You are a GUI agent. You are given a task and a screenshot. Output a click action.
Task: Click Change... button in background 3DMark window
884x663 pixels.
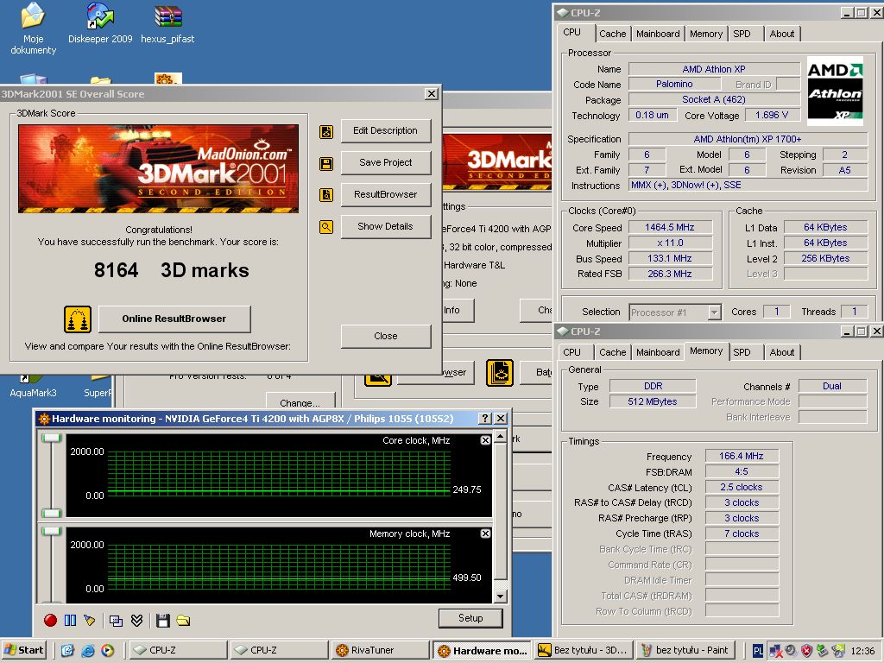[x=300, y=402]
